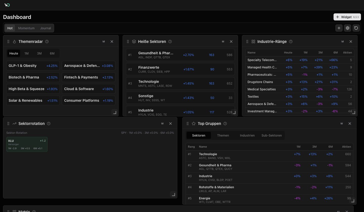Grab the Sektorrotation drag handle
Viewport: 364px width, 212px height.
click(x=8, y=123)
